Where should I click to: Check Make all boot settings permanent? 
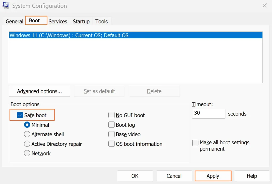tap(195, 143)
